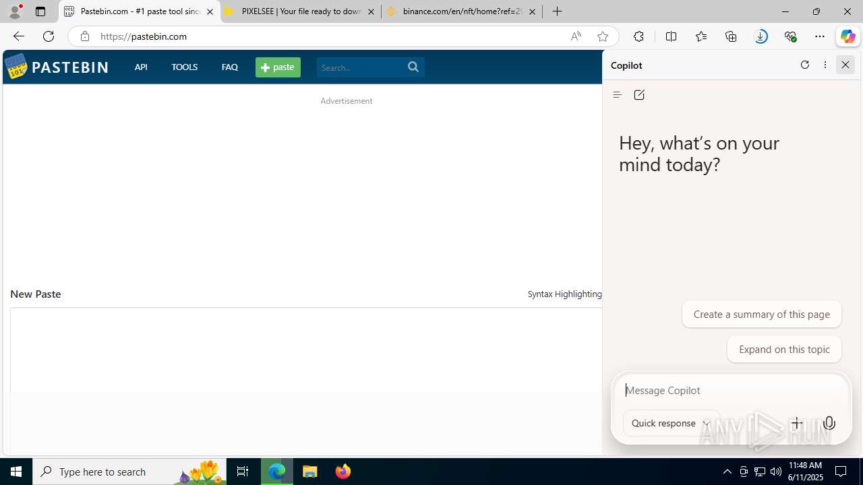The image size is (863, 485).
Task: Start a new Copilot chat
Action: (639, 95)
